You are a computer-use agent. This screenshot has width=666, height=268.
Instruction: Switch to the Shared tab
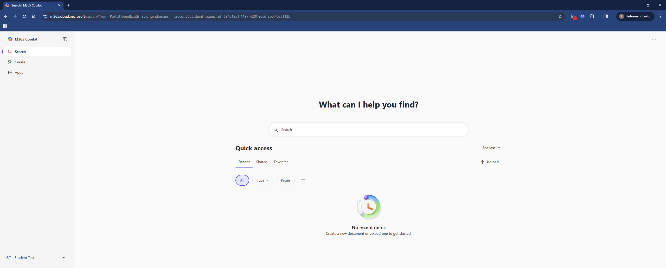coord(261,162)
